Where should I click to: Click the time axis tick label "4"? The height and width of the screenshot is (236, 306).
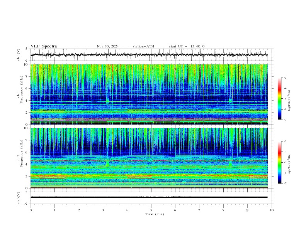pyautogui.click(x=127, y=210)
